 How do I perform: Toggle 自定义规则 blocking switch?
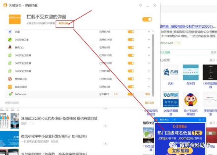tap(131, 87)
